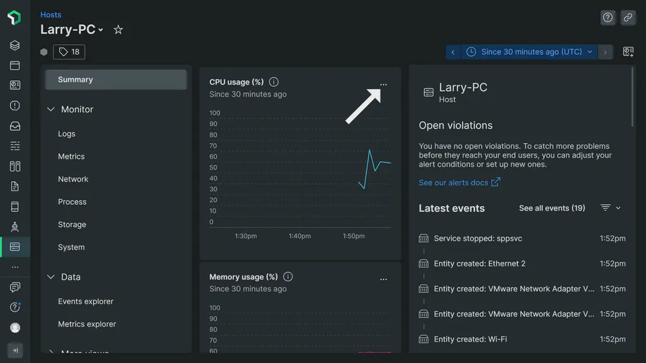Open the All Entities stack icon
Image resolution: width=646 pixels, height=363 pixels.
(x=15, y=45)
